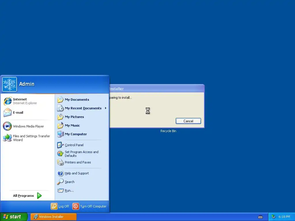Click the Search magnifying glass icon
Image resolution: width=295 pixels, height=221 pixels.
coord(60,182)
